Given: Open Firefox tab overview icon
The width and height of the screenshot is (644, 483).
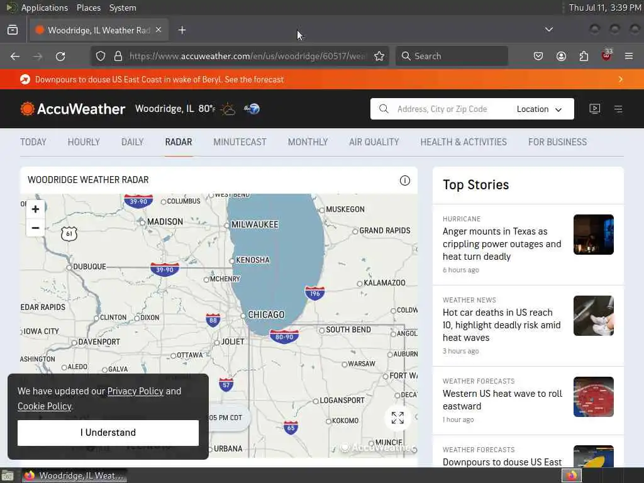Looking at the screenshot, I should [13, 30].
